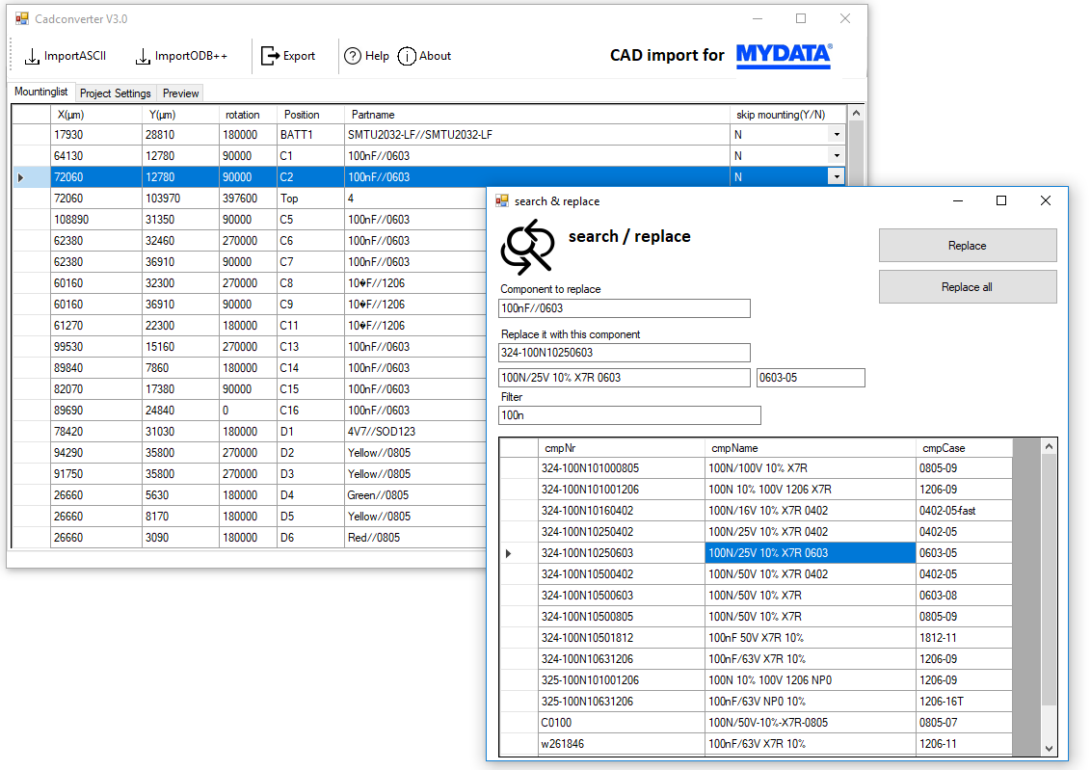Click the Replace button

point(968,246)
